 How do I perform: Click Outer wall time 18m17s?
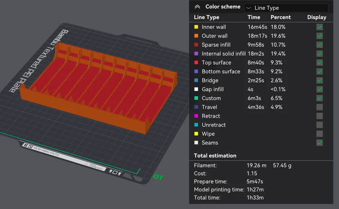point(257,36)
